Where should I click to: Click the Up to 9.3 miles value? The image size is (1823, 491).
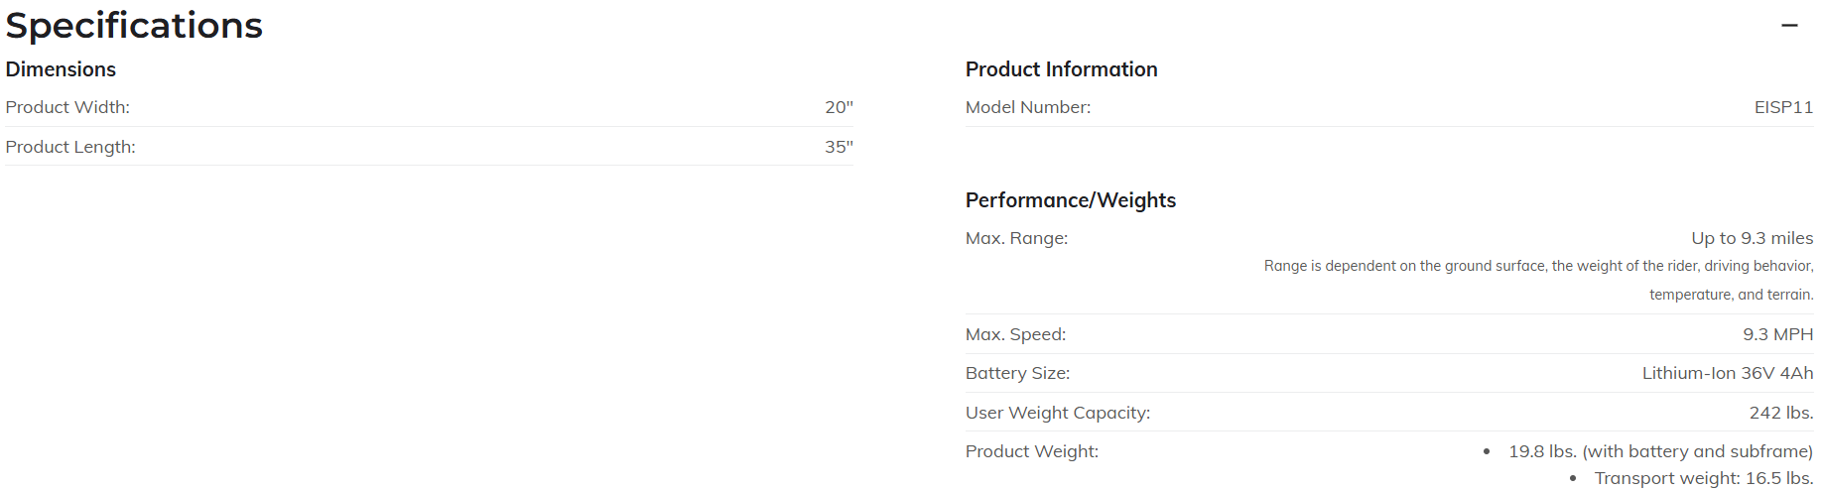tap(1752, 238)
